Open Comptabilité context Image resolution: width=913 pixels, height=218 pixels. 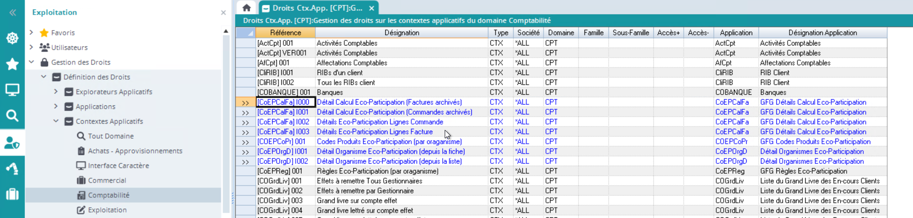click(x=109, y=195)
